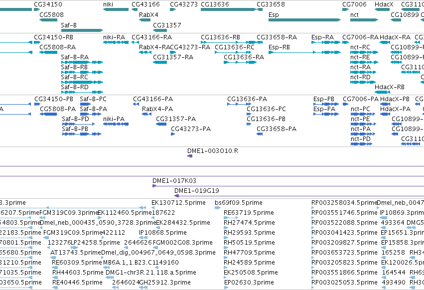Click protein HdacX-PA label
The width and height of the screenshot is (424, 290).
[x=395, y=109]
